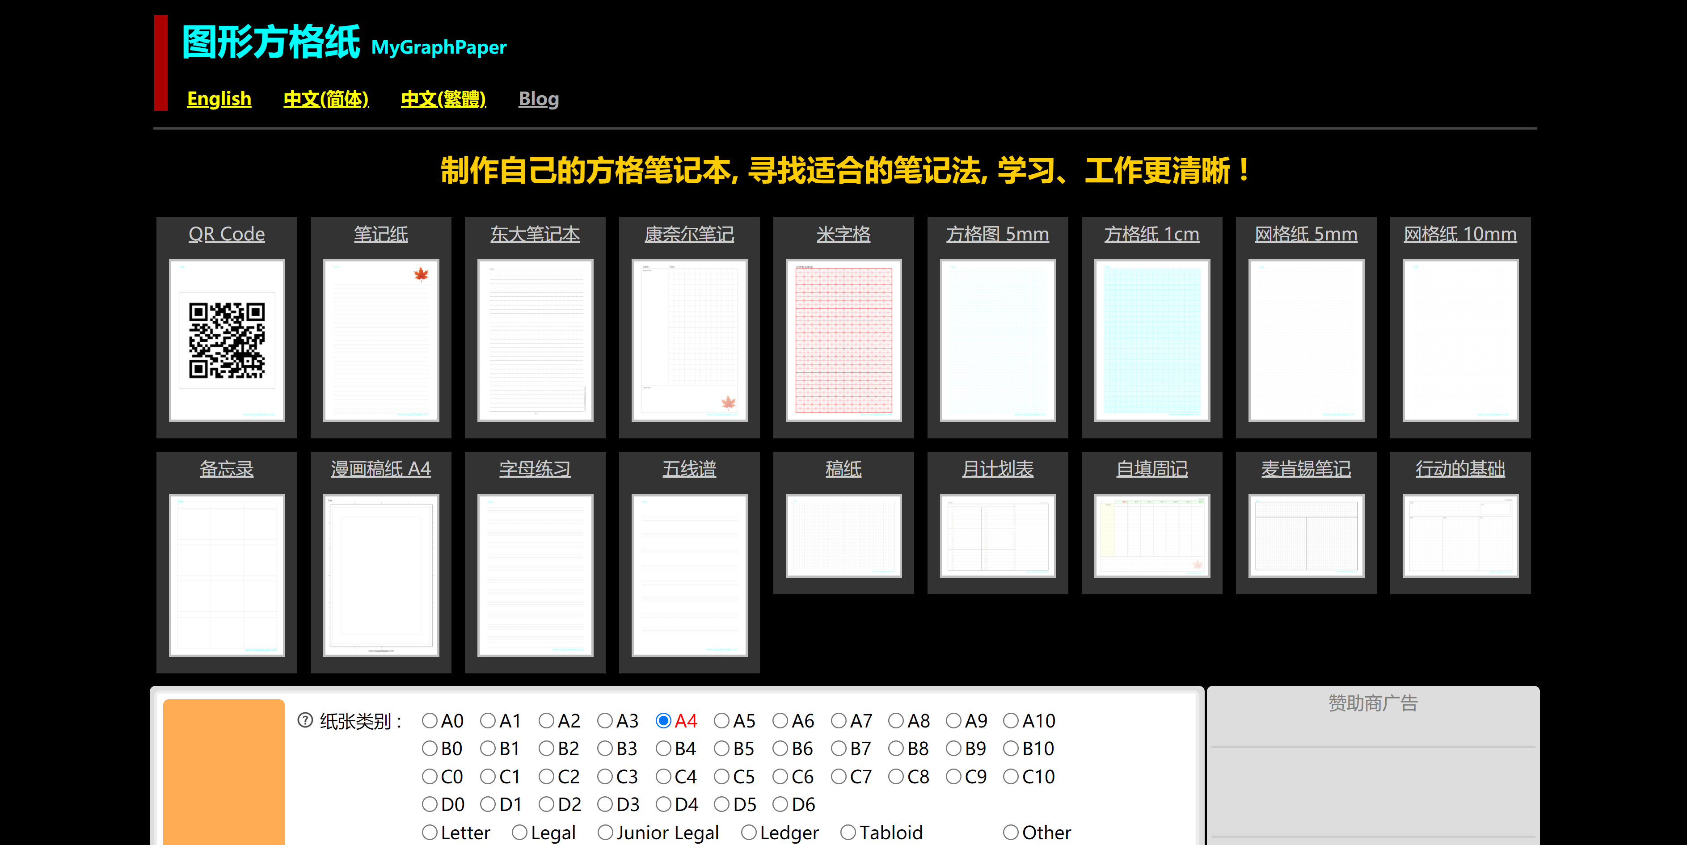Open the 备忘录 preview thumbnail
1687x845 pixels.
point(227,576)
